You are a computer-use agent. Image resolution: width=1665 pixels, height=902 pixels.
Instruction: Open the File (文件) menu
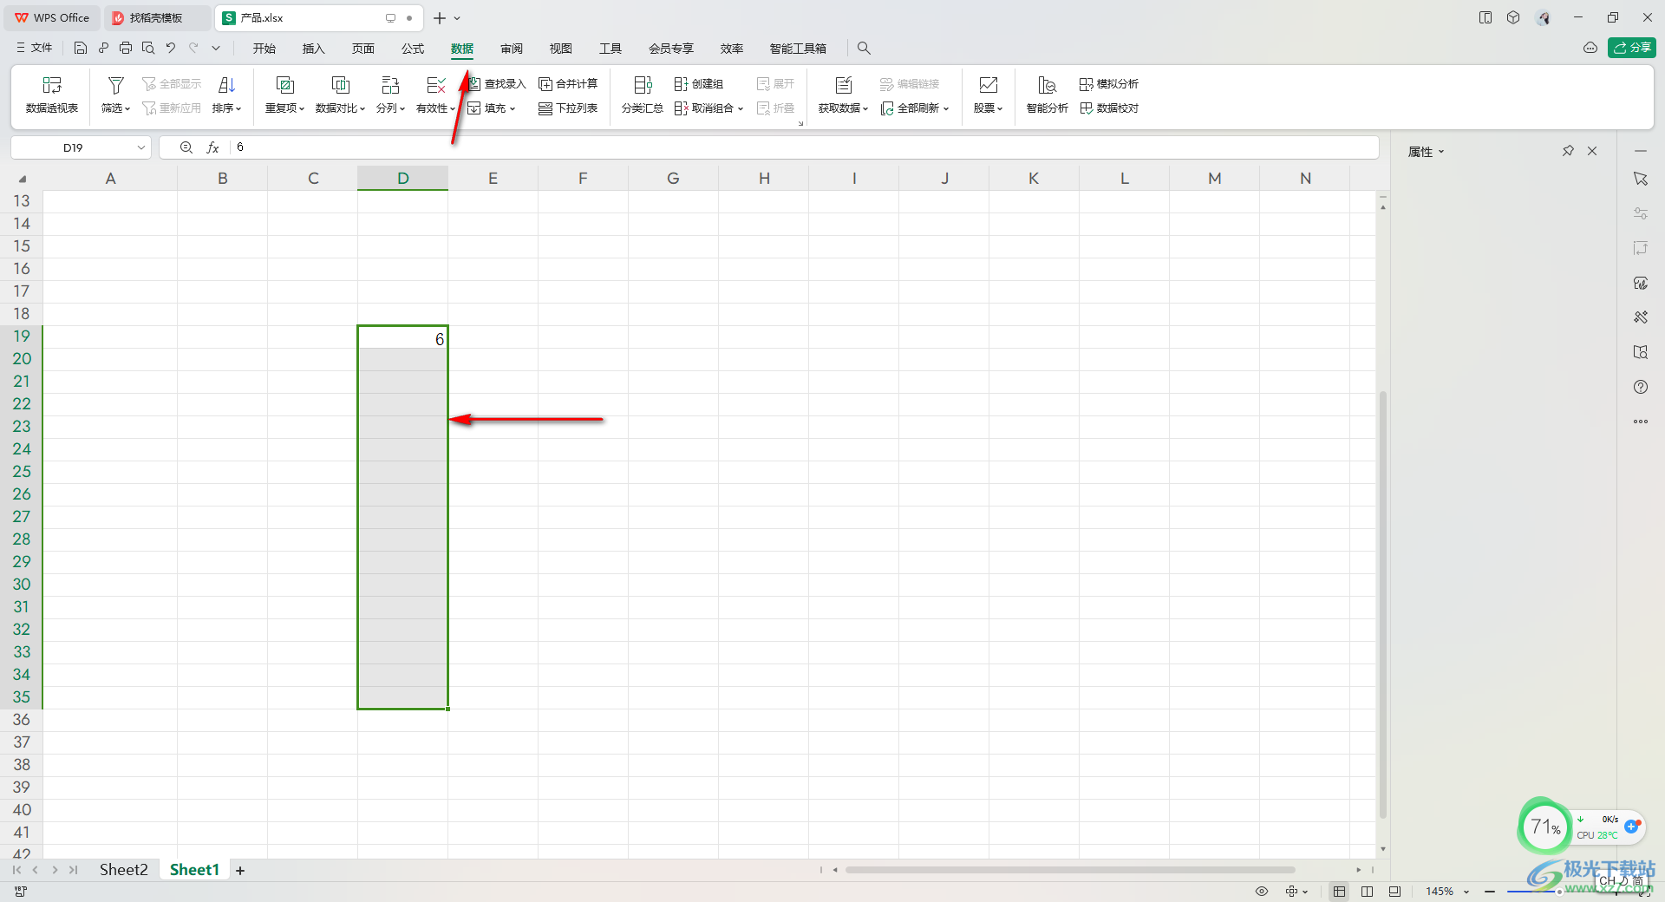[35, 49]
